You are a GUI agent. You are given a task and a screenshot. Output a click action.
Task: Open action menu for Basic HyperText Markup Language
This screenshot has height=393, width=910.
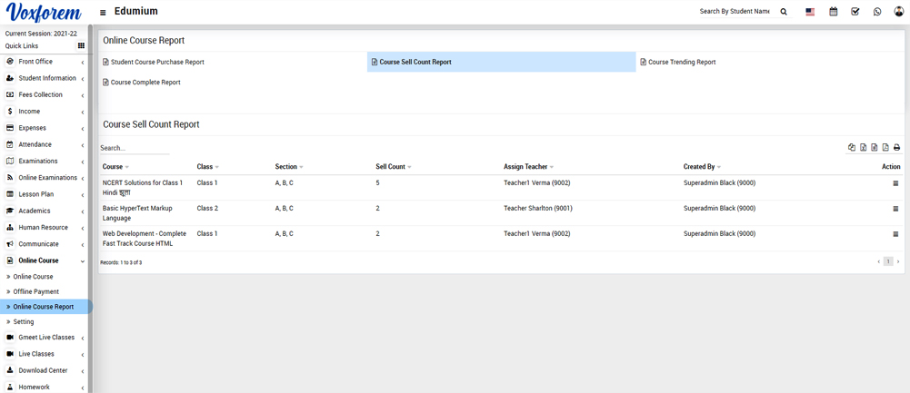tap(895, 209)
